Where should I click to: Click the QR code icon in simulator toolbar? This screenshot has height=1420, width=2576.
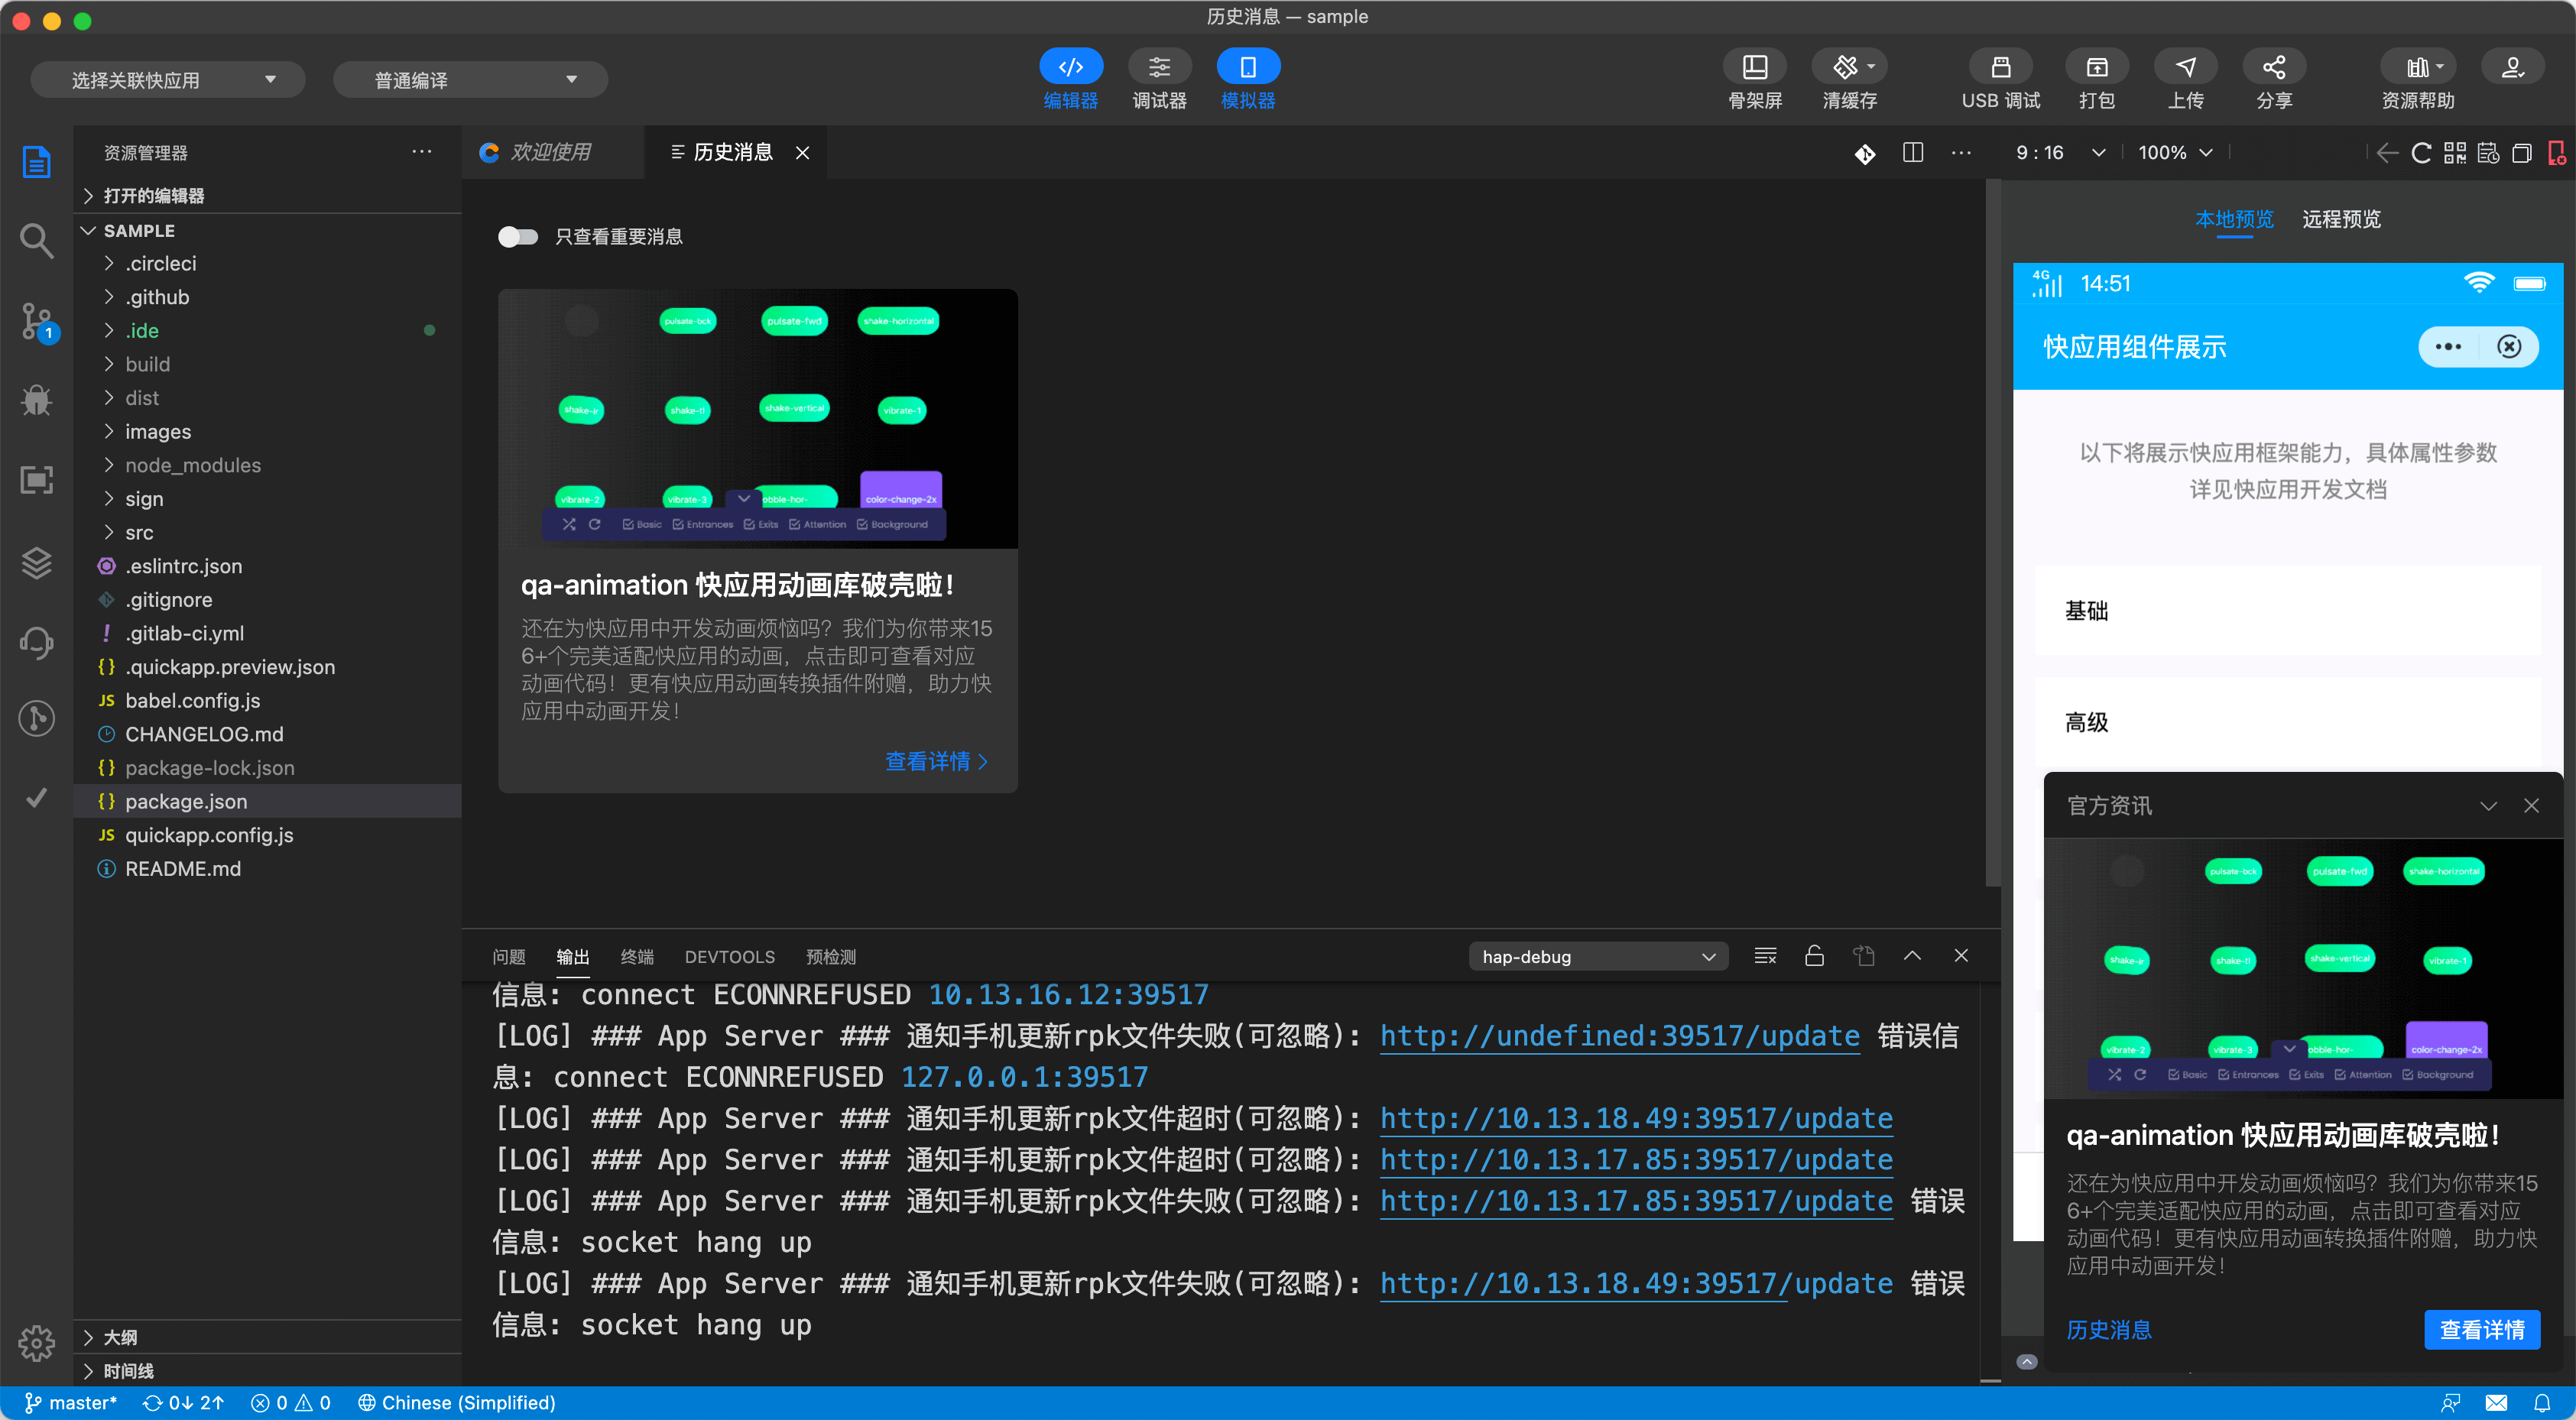2454,153
